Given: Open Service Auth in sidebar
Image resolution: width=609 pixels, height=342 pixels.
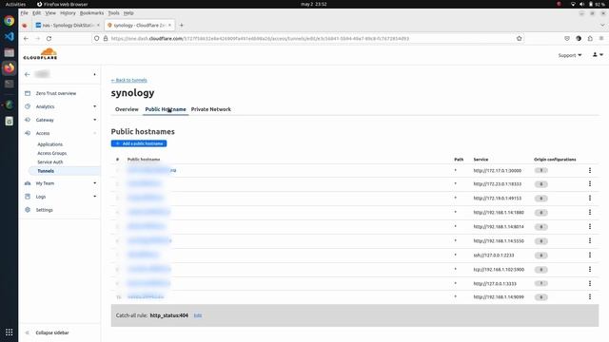Looking at the screenshot, I should (50, 162).
